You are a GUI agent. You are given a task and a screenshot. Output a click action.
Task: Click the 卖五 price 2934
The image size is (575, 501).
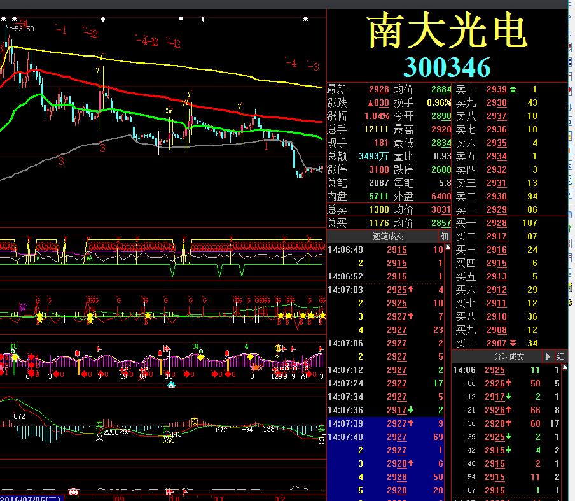click(x=497, y=157)
